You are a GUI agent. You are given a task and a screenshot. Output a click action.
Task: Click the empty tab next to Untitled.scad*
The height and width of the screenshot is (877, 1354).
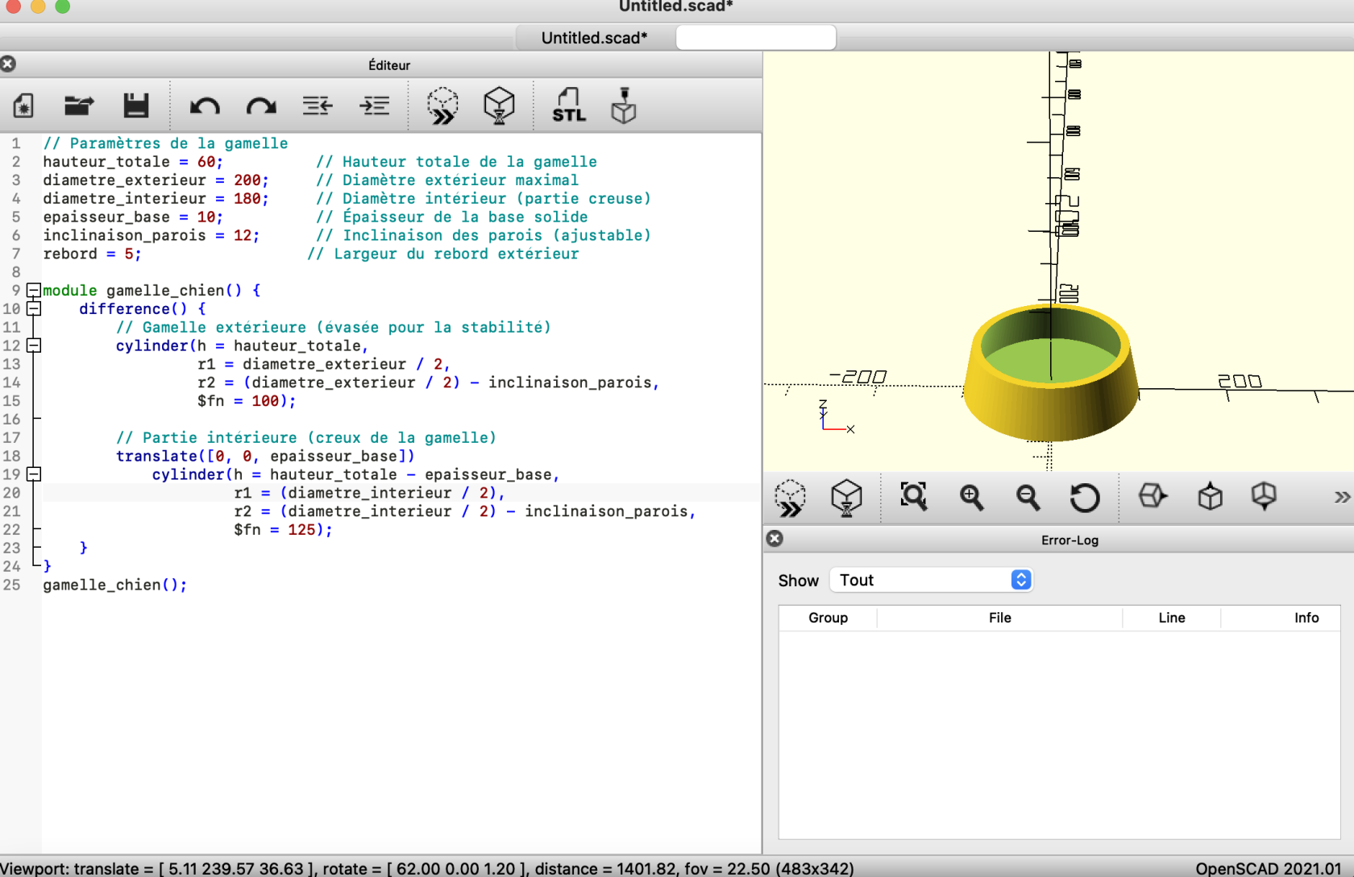[x=755, y=38]
